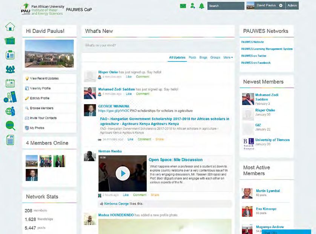Open David Paulus account menu
This screenshot has height=234, width=316.
[266, 5]
